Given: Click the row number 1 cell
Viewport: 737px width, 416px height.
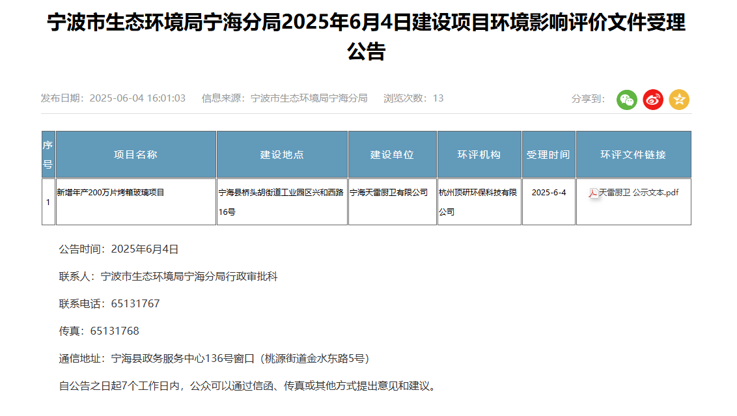Looking at the screenshot, I should [x=48, y=202].
